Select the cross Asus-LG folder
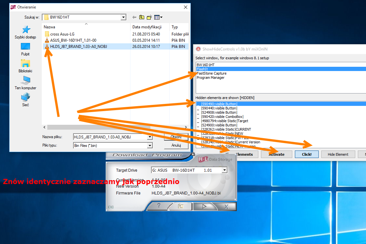This screenshot has height=244, width=366. click(59, 34)
